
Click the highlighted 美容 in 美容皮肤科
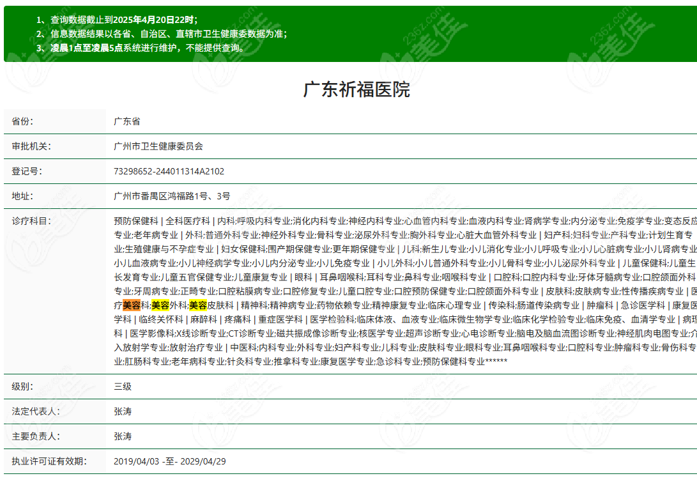tap(198, 305)
